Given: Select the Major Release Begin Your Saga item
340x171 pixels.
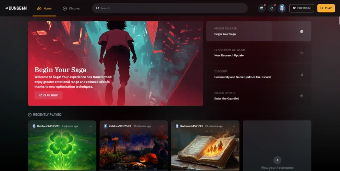Looking at the screenshot, I should click(259, 31).
